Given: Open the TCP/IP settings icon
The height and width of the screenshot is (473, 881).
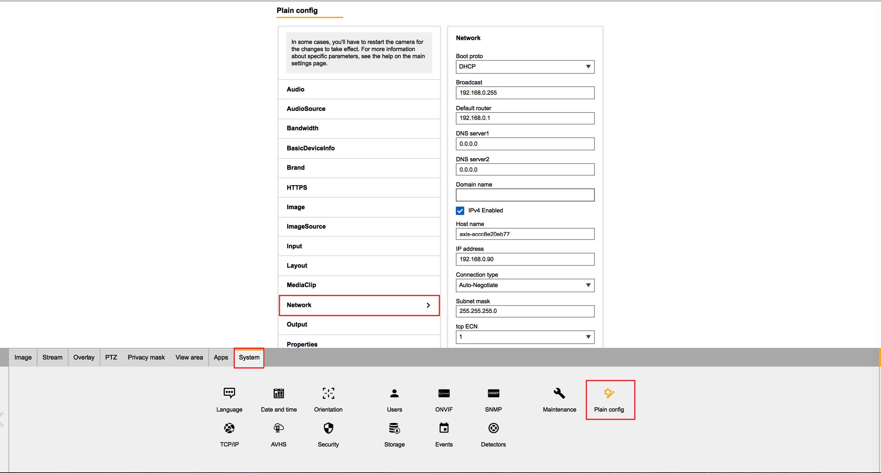Looking at the screenshot, I should [229, 428].
